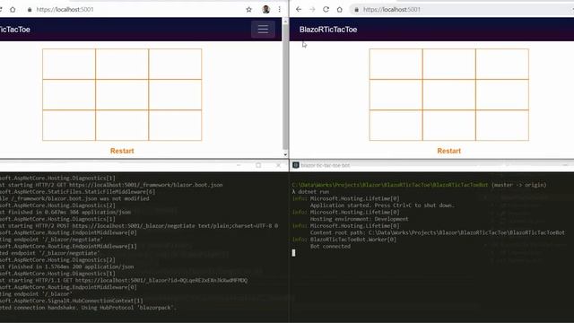Mark the top-left cell of the right board

coord(396,64)
